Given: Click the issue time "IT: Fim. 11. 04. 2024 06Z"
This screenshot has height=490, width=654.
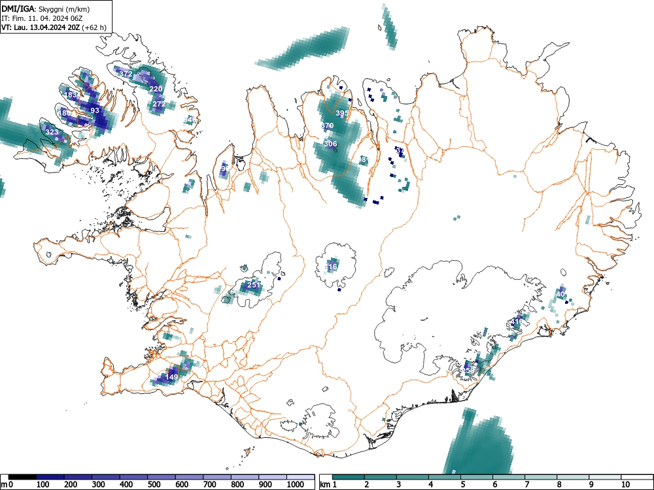Looking at the screenshot, I should click(42, 18).
